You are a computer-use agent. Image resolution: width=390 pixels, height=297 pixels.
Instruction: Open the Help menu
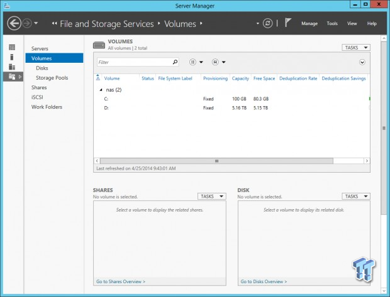click(372, 23)
